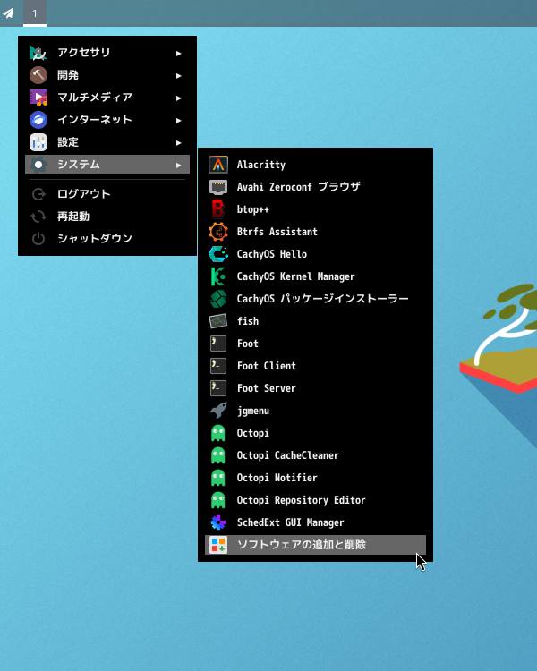
Task: Click the Foot Server terminal icon
Action: click(x=218, y=388)
